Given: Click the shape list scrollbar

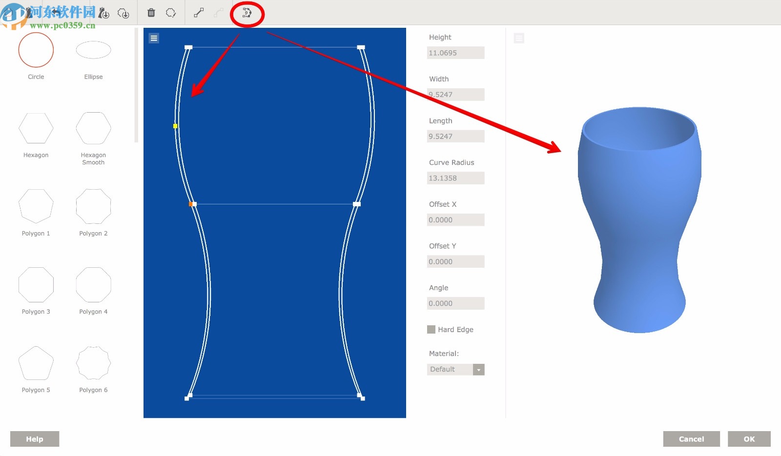Looking at the screenshot, I should pyautogui.click(x=136, y=85).
